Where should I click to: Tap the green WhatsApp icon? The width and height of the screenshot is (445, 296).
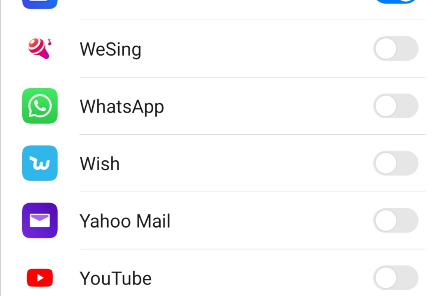[x=40, y=106]
